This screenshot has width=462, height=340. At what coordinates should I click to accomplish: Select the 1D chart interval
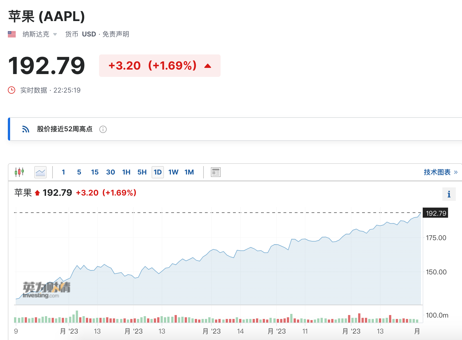(157, 172)
